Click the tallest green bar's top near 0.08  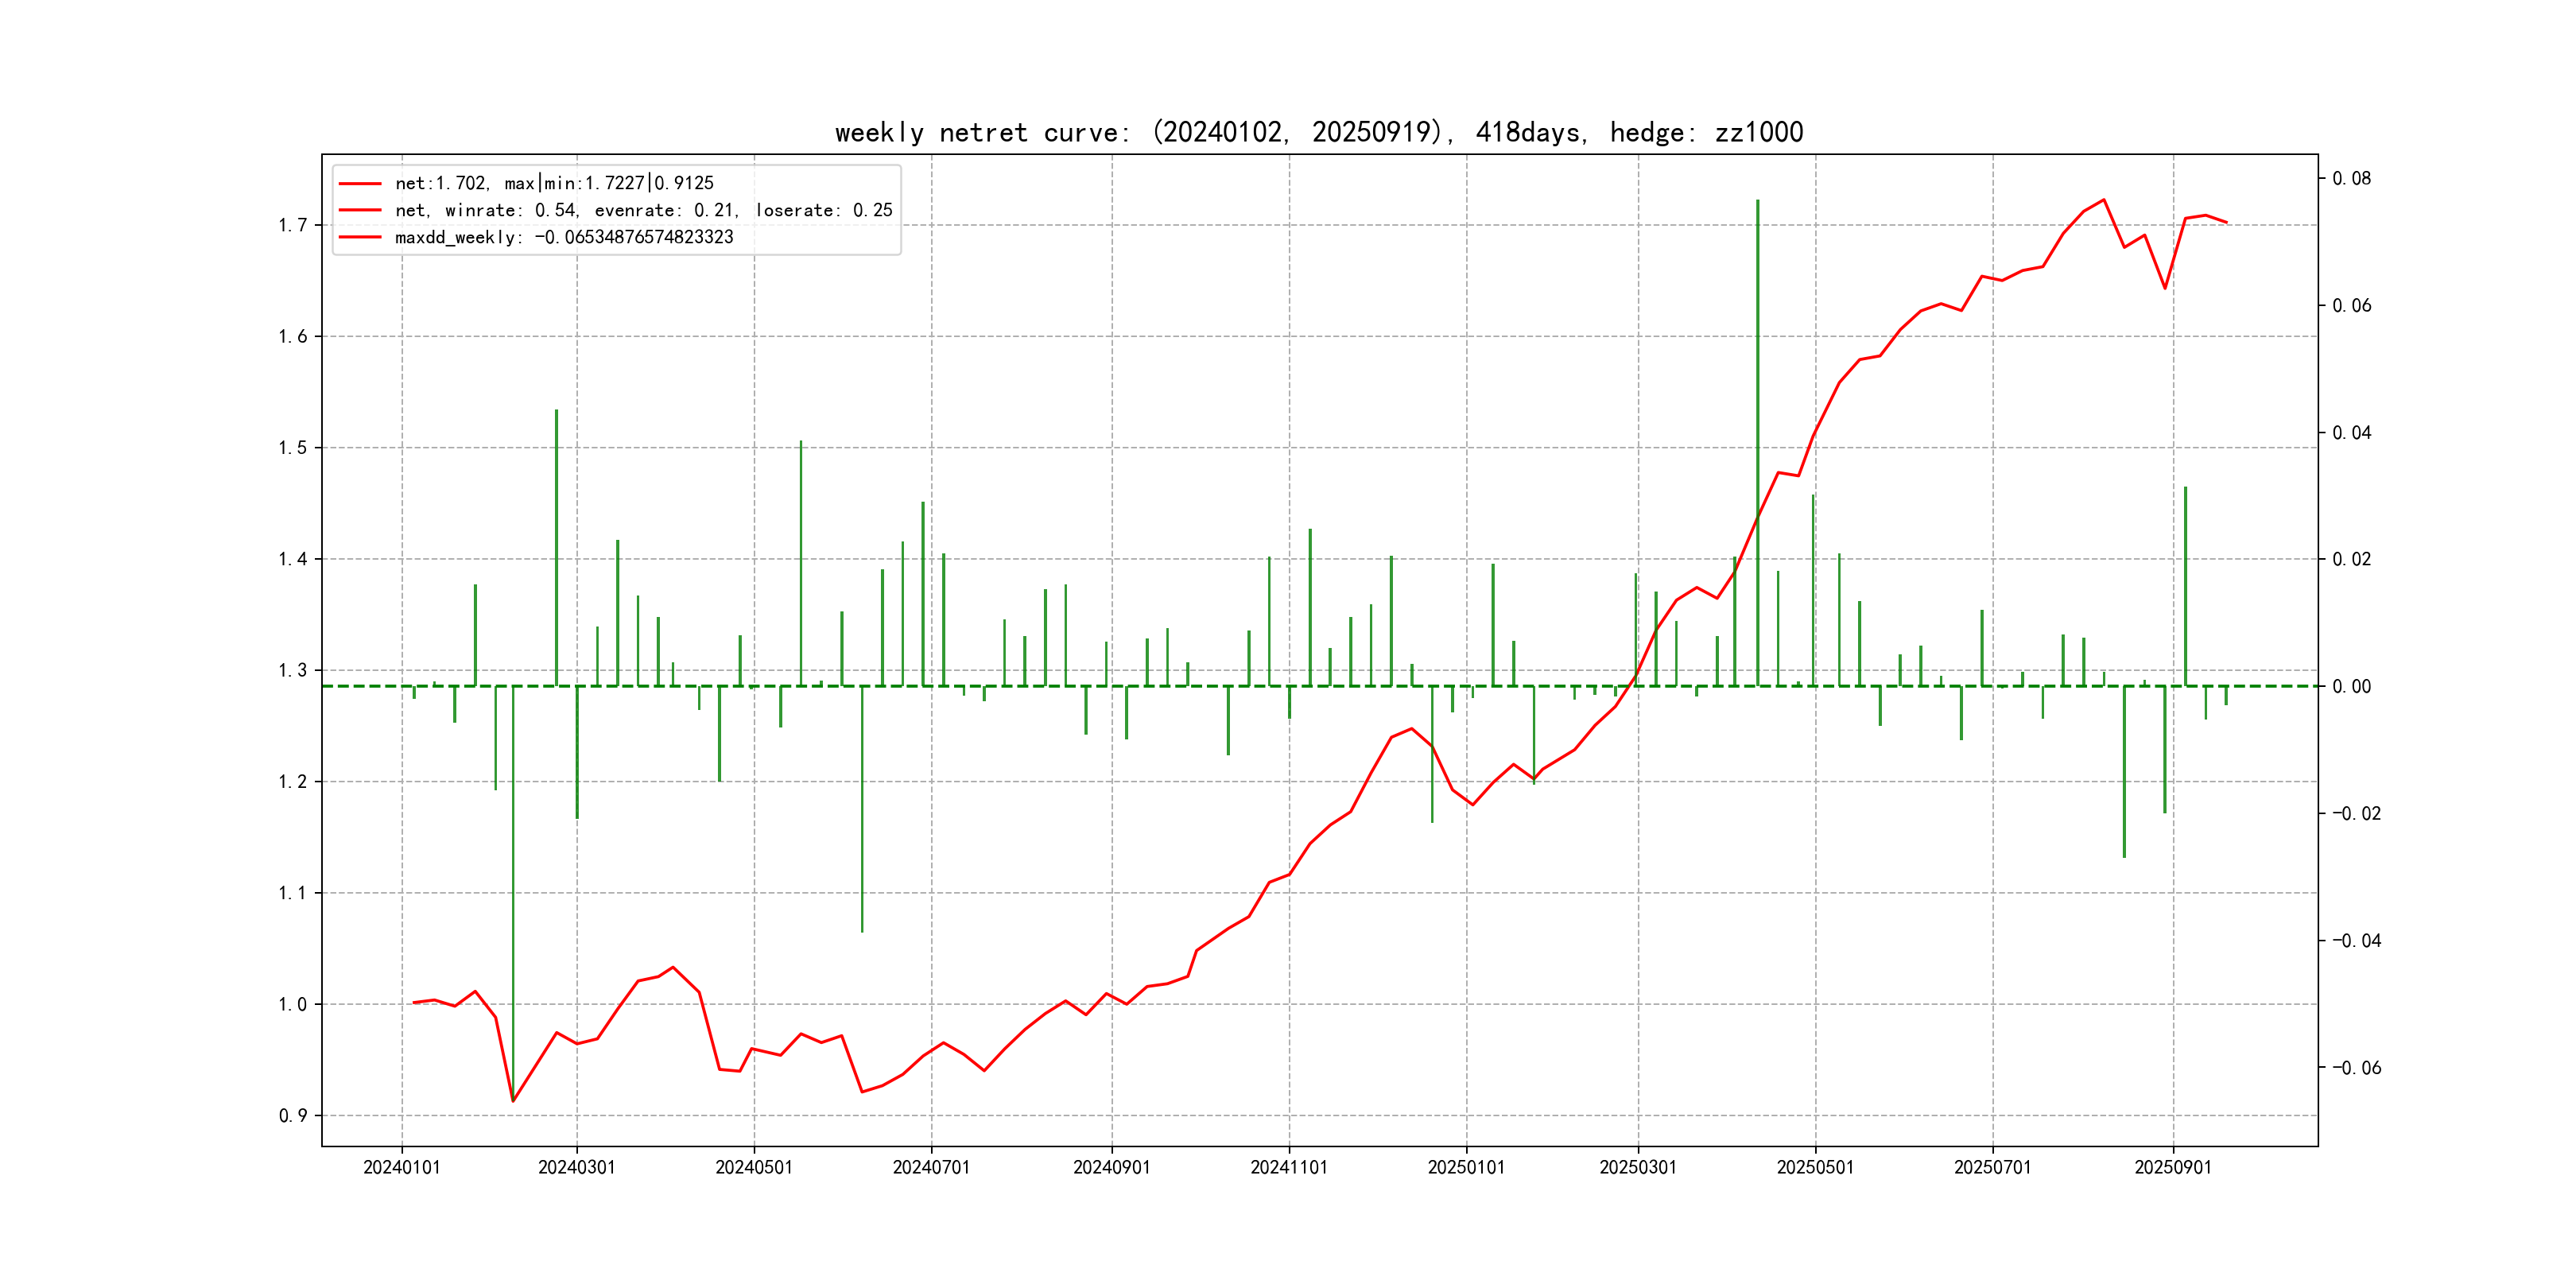click(x=1757, y=202)
